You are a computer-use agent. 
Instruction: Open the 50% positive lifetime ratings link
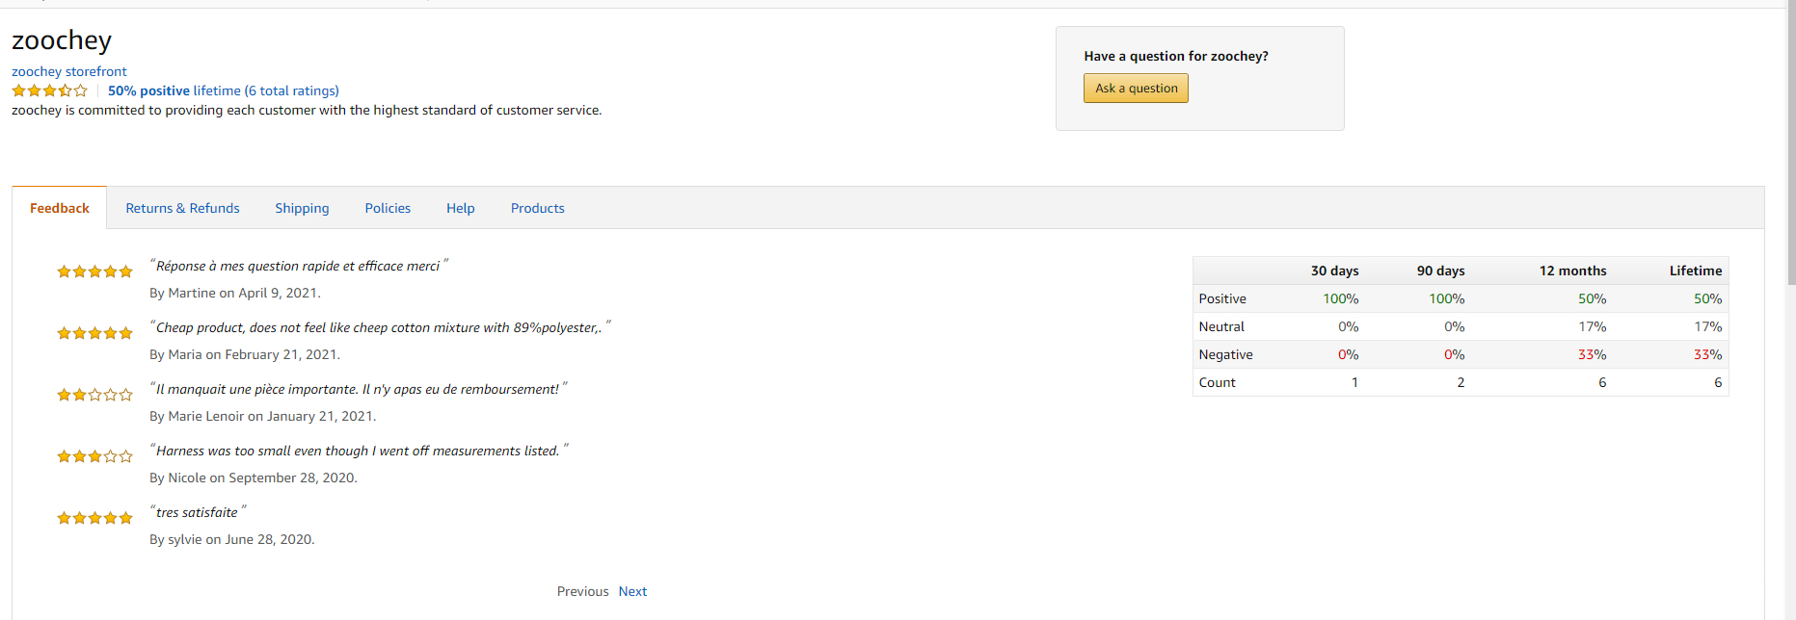(x=223, y=90)
